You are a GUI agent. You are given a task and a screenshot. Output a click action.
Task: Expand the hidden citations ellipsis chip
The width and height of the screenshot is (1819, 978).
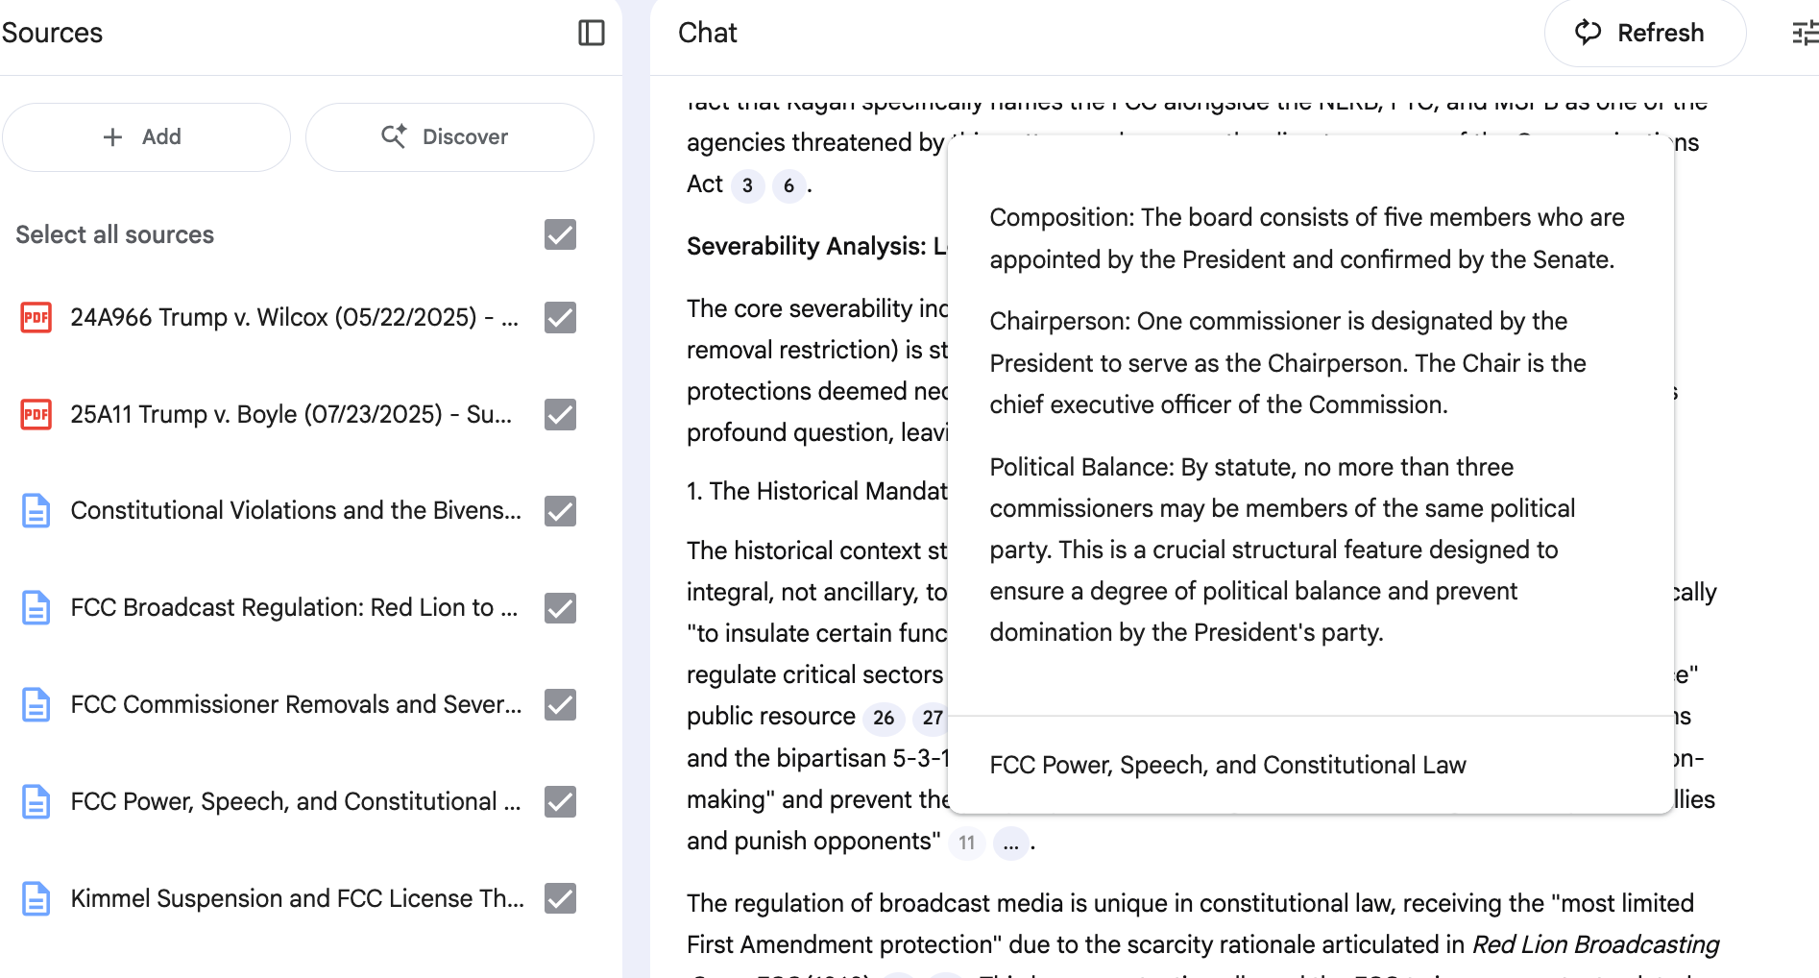click(1010, 844)
